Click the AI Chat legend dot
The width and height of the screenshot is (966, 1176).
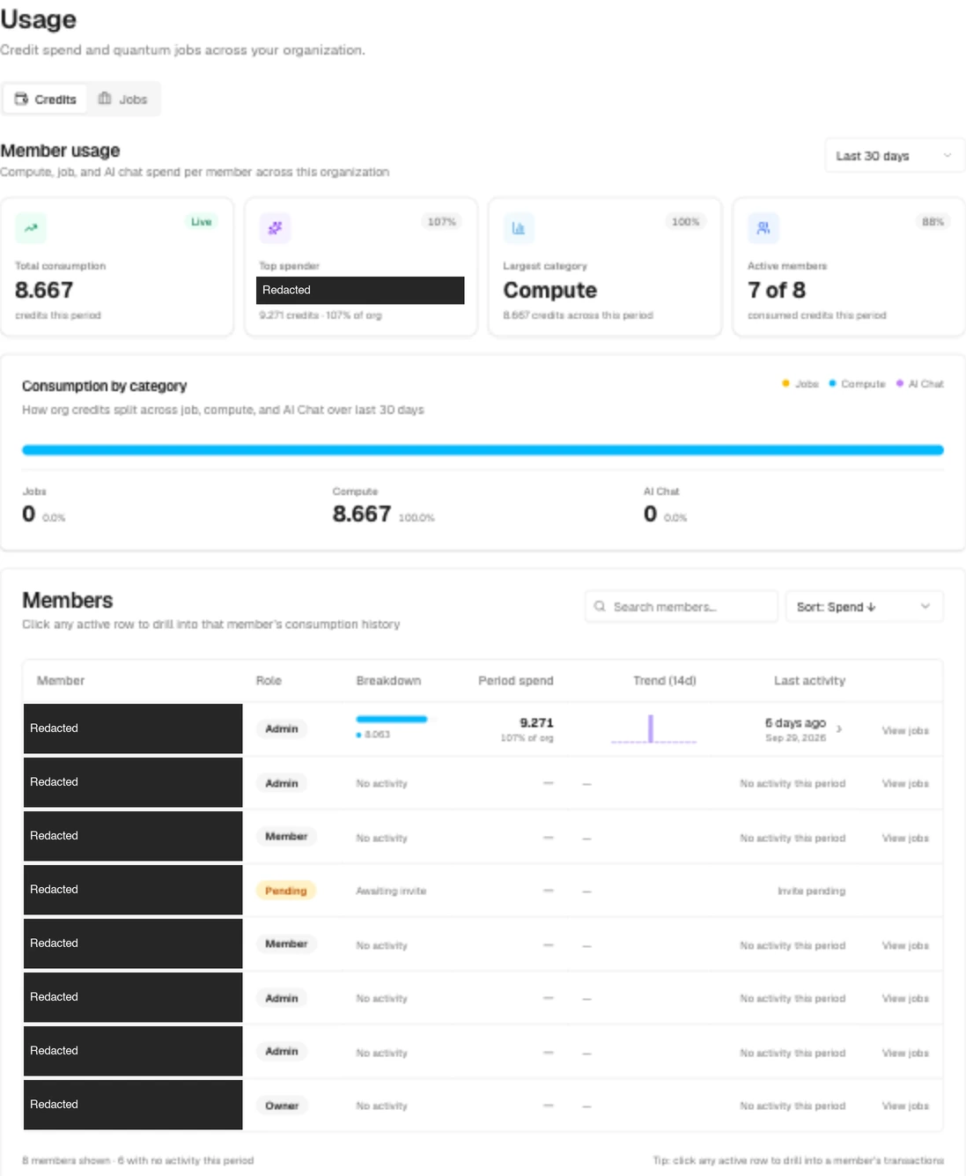(x=899, y=383)
